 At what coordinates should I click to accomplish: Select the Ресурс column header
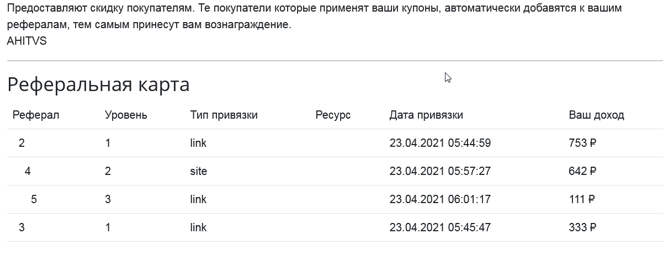click(333, 115)
